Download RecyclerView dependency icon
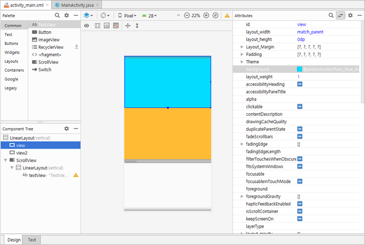Viewport: 365px width, 245px height. point(77,47)
